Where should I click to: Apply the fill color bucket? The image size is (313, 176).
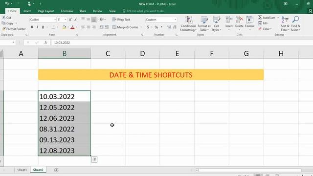(64, 27)
